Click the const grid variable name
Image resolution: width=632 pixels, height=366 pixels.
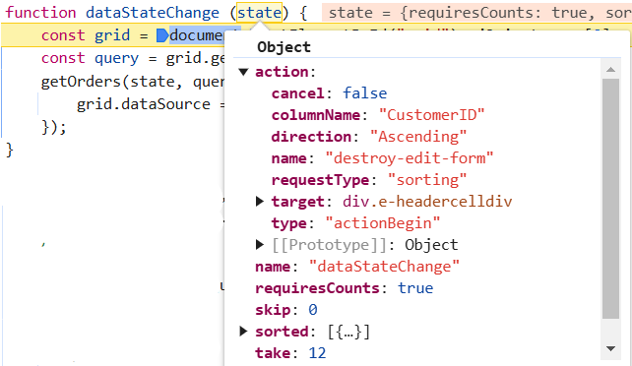click(112, 35)
